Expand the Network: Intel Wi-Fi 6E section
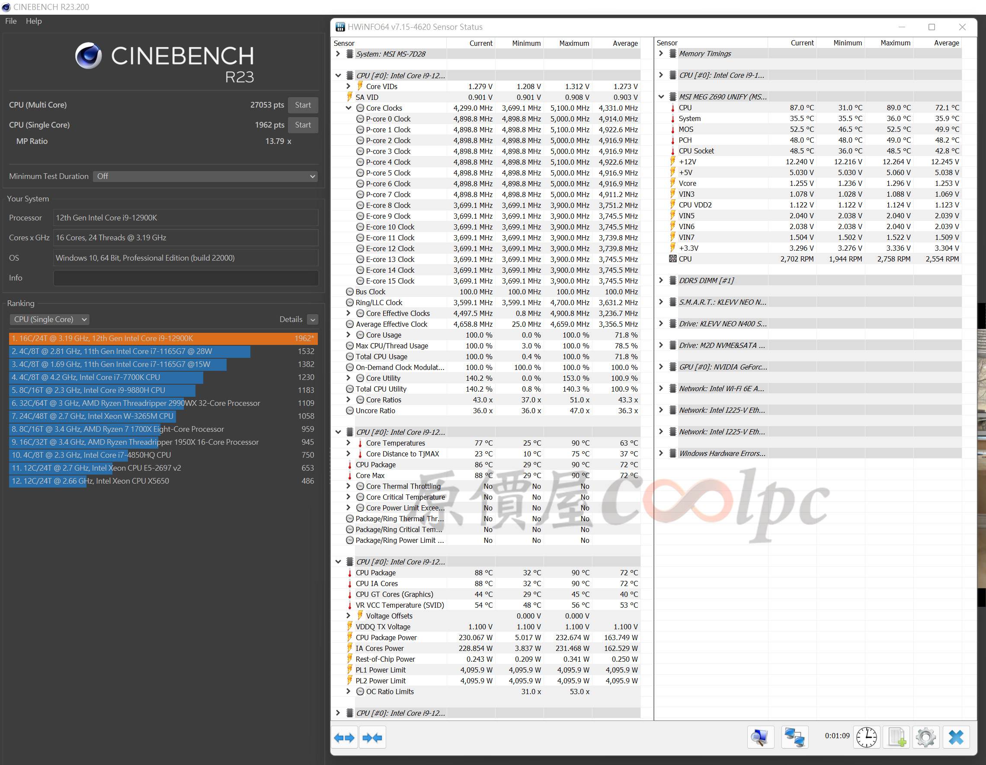Image resolution: width=986 pixels, height=765 pixels. click(x=661, y=389)
